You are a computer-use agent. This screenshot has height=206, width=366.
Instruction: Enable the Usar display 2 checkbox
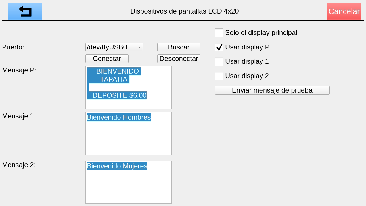pos(219,76)
